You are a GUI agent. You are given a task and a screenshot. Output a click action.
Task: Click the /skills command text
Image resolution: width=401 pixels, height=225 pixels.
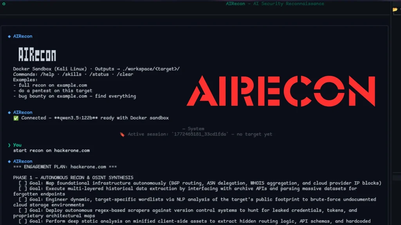click(72, 75)
